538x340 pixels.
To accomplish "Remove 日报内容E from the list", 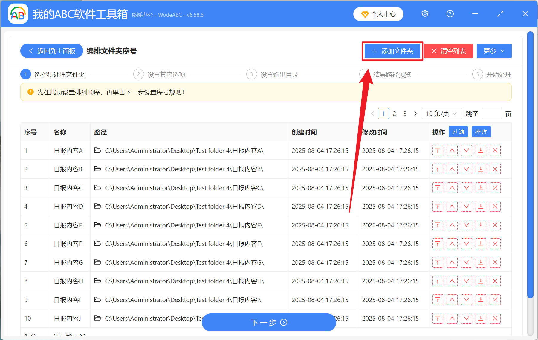I will click(x=495, y=225).
